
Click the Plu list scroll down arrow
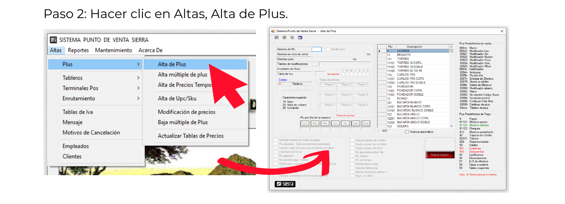[451, 126]
